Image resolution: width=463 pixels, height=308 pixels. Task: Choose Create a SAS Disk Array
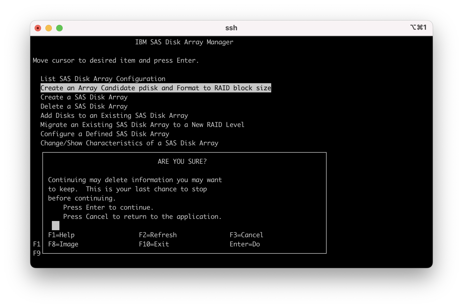(x=84, y=97)
